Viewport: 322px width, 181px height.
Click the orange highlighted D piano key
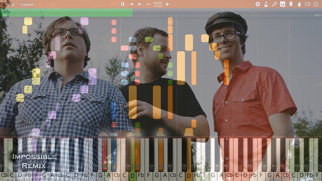(x=189, y=175)
